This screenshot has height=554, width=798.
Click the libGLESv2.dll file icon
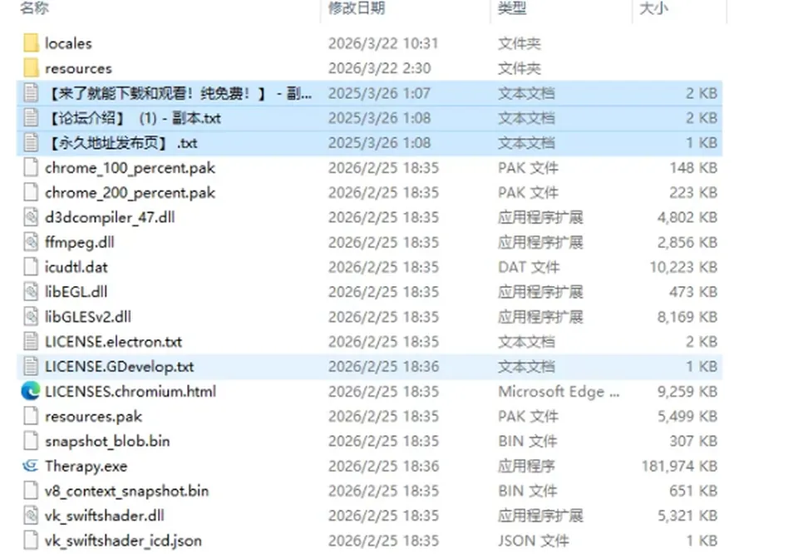pos(31,317)
